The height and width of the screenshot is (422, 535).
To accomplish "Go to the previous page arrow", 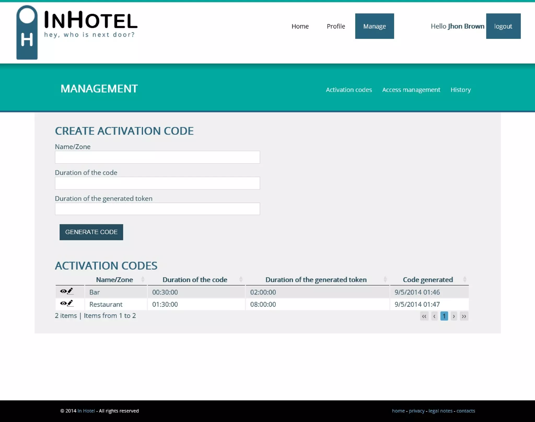I will pyautogui.click(x=434, y=316).
